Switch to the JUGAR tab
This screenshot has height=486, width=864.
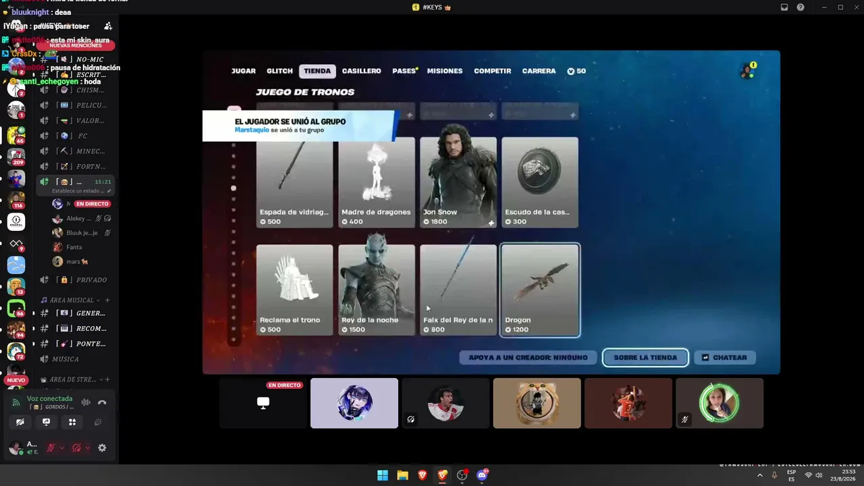244,71
